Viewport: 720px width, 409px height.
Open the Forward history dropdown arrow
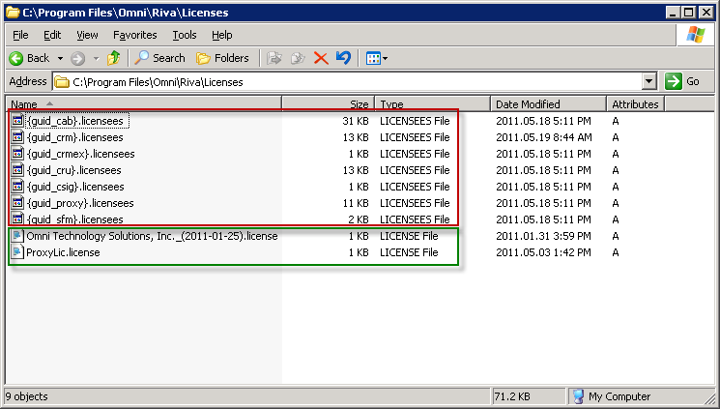pyautogui.click(x=96, y=58)
